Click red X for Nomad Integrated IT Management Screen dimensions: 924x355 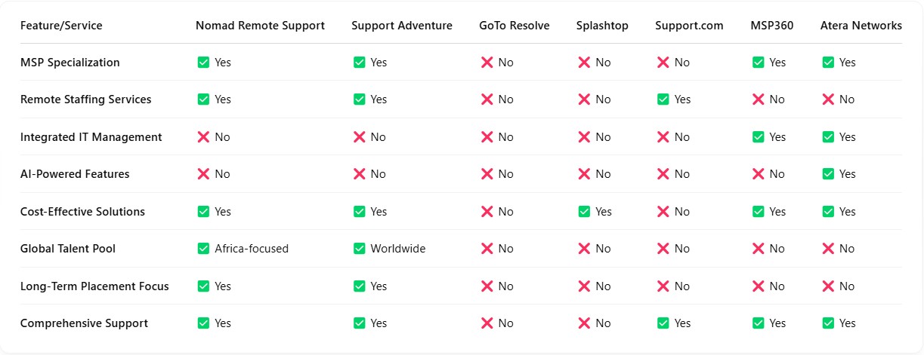click(x=203, y=137)
